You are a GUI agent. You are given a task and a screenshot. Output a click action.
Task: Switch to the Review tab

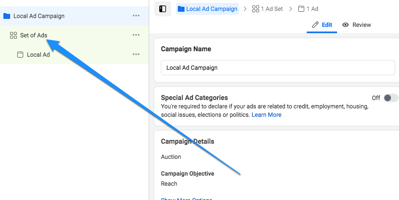[x=356, y=25]
